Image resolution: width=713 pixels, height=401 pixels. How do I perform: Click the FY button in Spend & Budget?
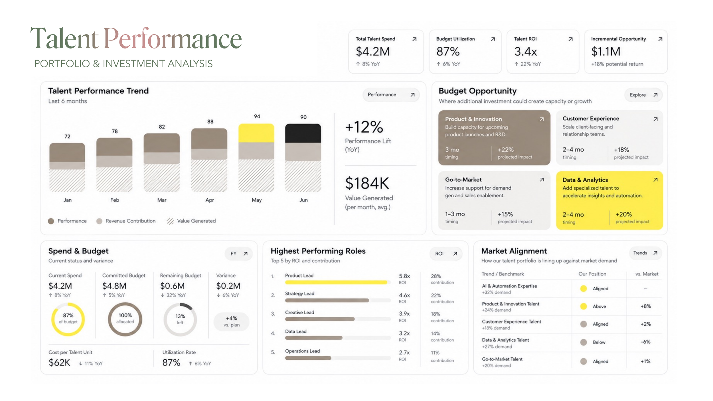click(x=239, y=254)
